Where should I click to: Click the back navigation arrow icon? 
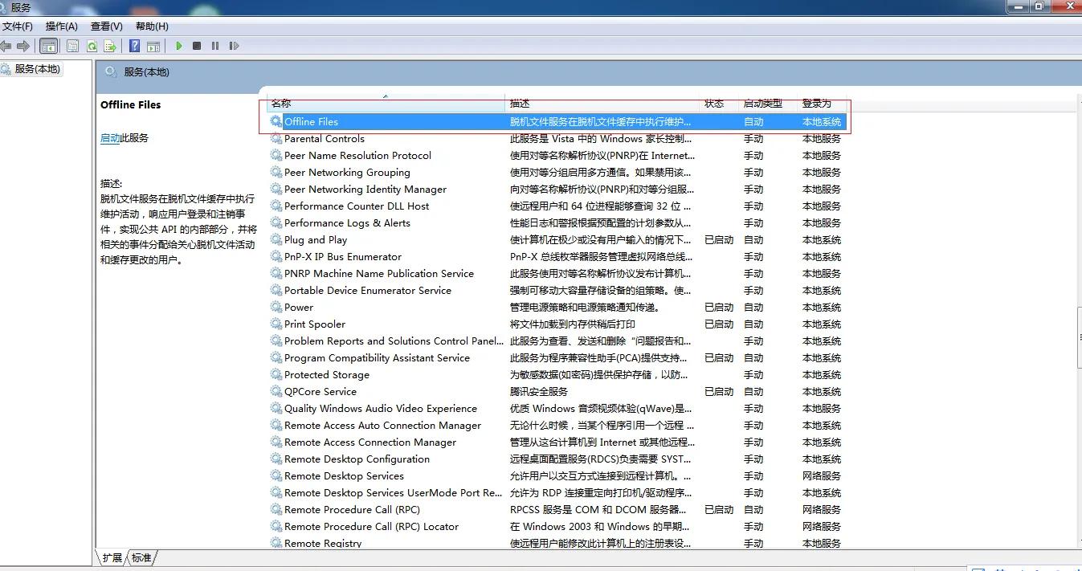pyautogui.click(x=6, y=46)
